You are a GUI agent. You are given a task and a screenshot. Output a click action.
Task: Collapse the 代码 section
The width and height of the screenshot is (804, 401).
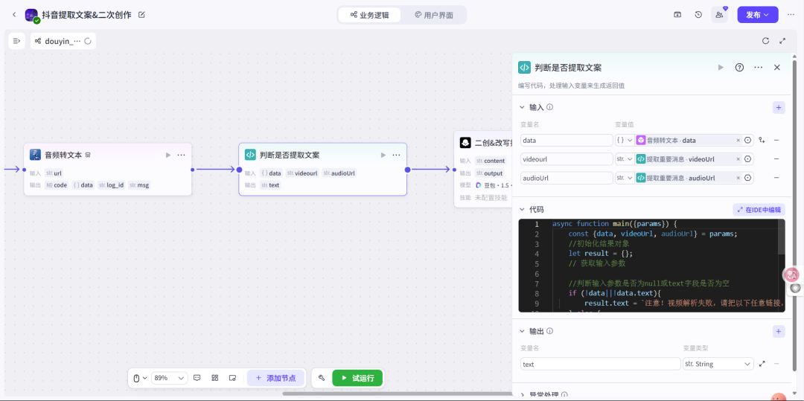pos(523,210)
